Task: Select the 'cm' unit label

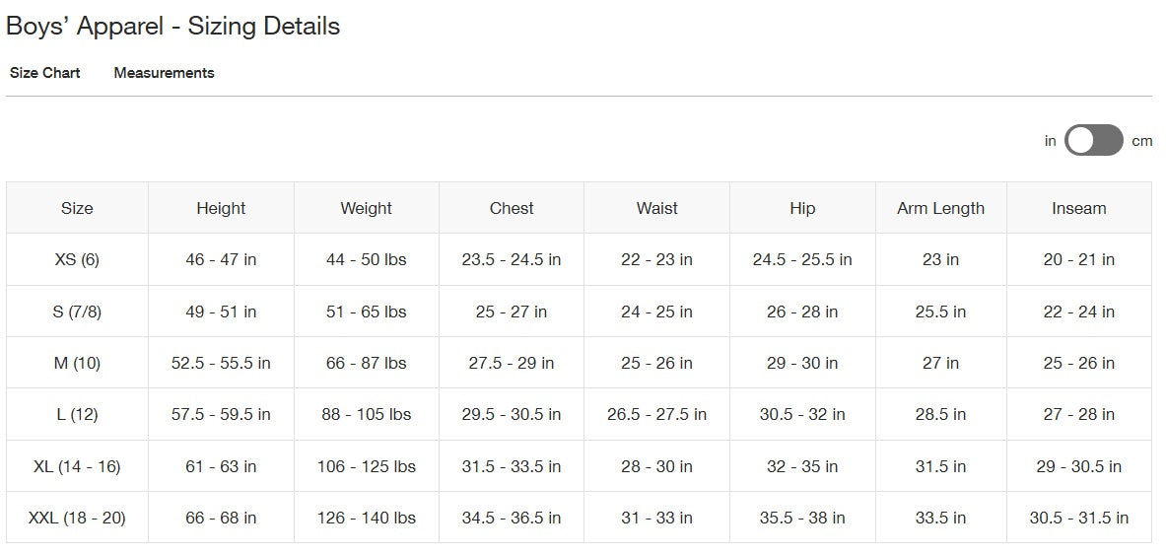Action: click(1141, 141)
